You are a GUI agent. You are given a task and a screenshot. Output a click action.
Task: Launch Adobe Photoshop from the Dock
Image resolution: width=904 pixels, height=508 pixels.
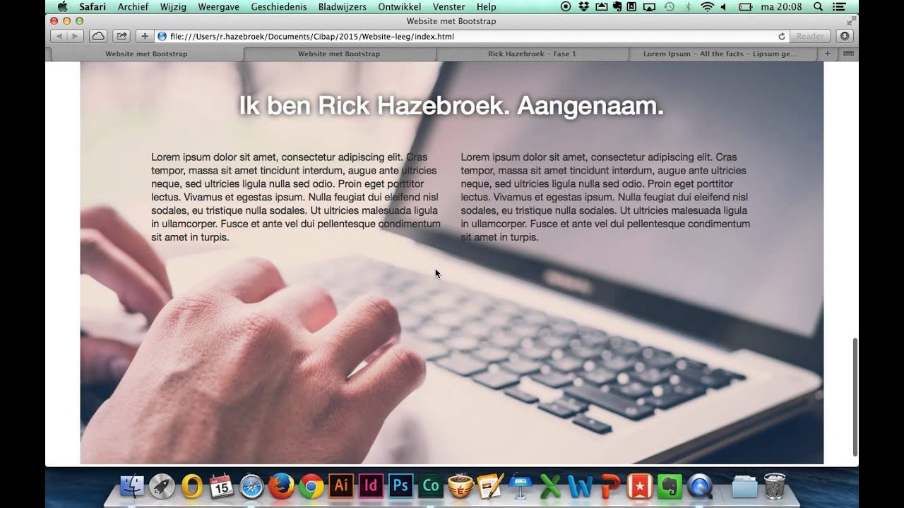coord(400,485)
